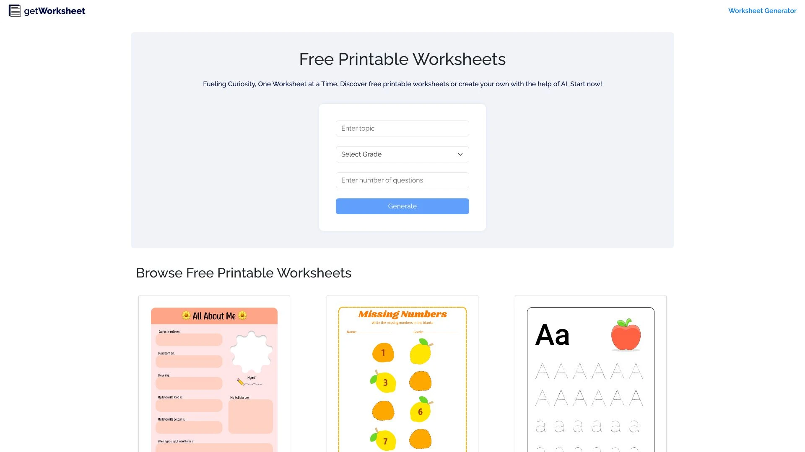Expand the Select Grade dropdown
Image resolution: width=805 pixels, height=452 pixels.
click(x=402, y=154)
